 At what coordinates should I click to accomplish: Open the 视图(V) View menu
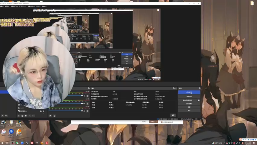pos(7,6)
